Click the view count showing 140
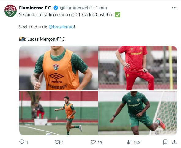 (x=137, y=142)
